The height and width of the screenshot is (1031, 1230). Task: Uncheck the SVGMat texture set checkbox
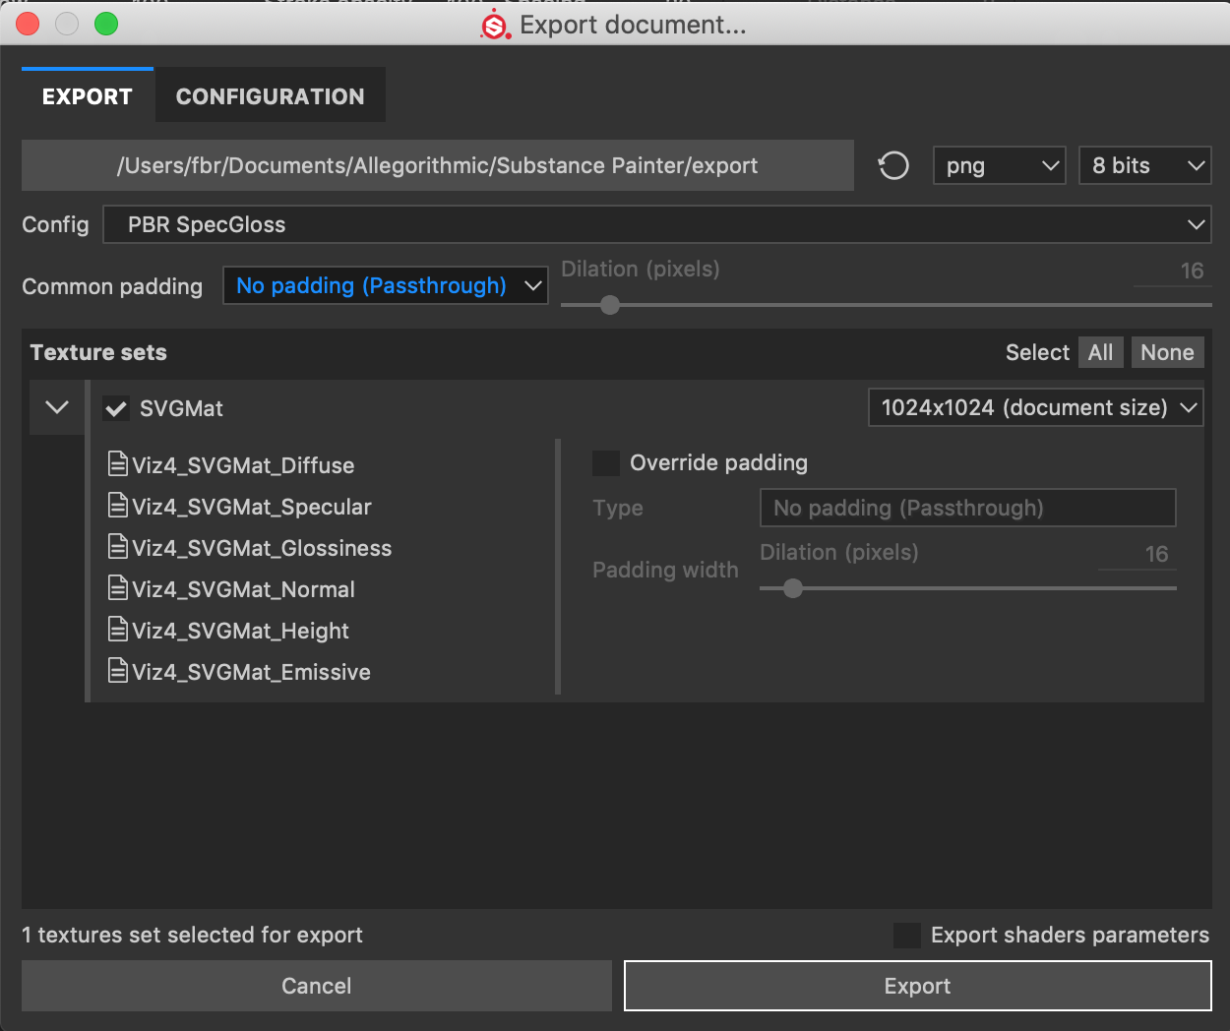tap(116, 408)
